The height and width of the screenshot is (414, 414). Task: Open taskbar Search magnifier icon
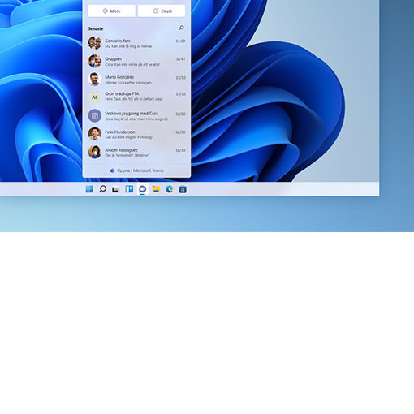(102, 189)
